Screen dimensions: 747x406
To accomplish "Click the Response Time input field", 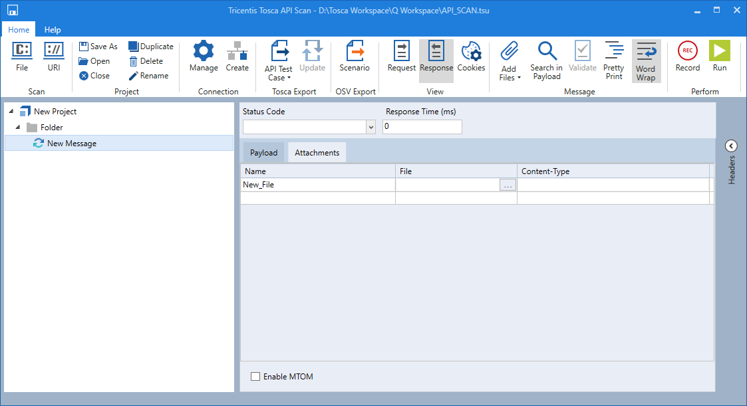I will coord(422,127).
